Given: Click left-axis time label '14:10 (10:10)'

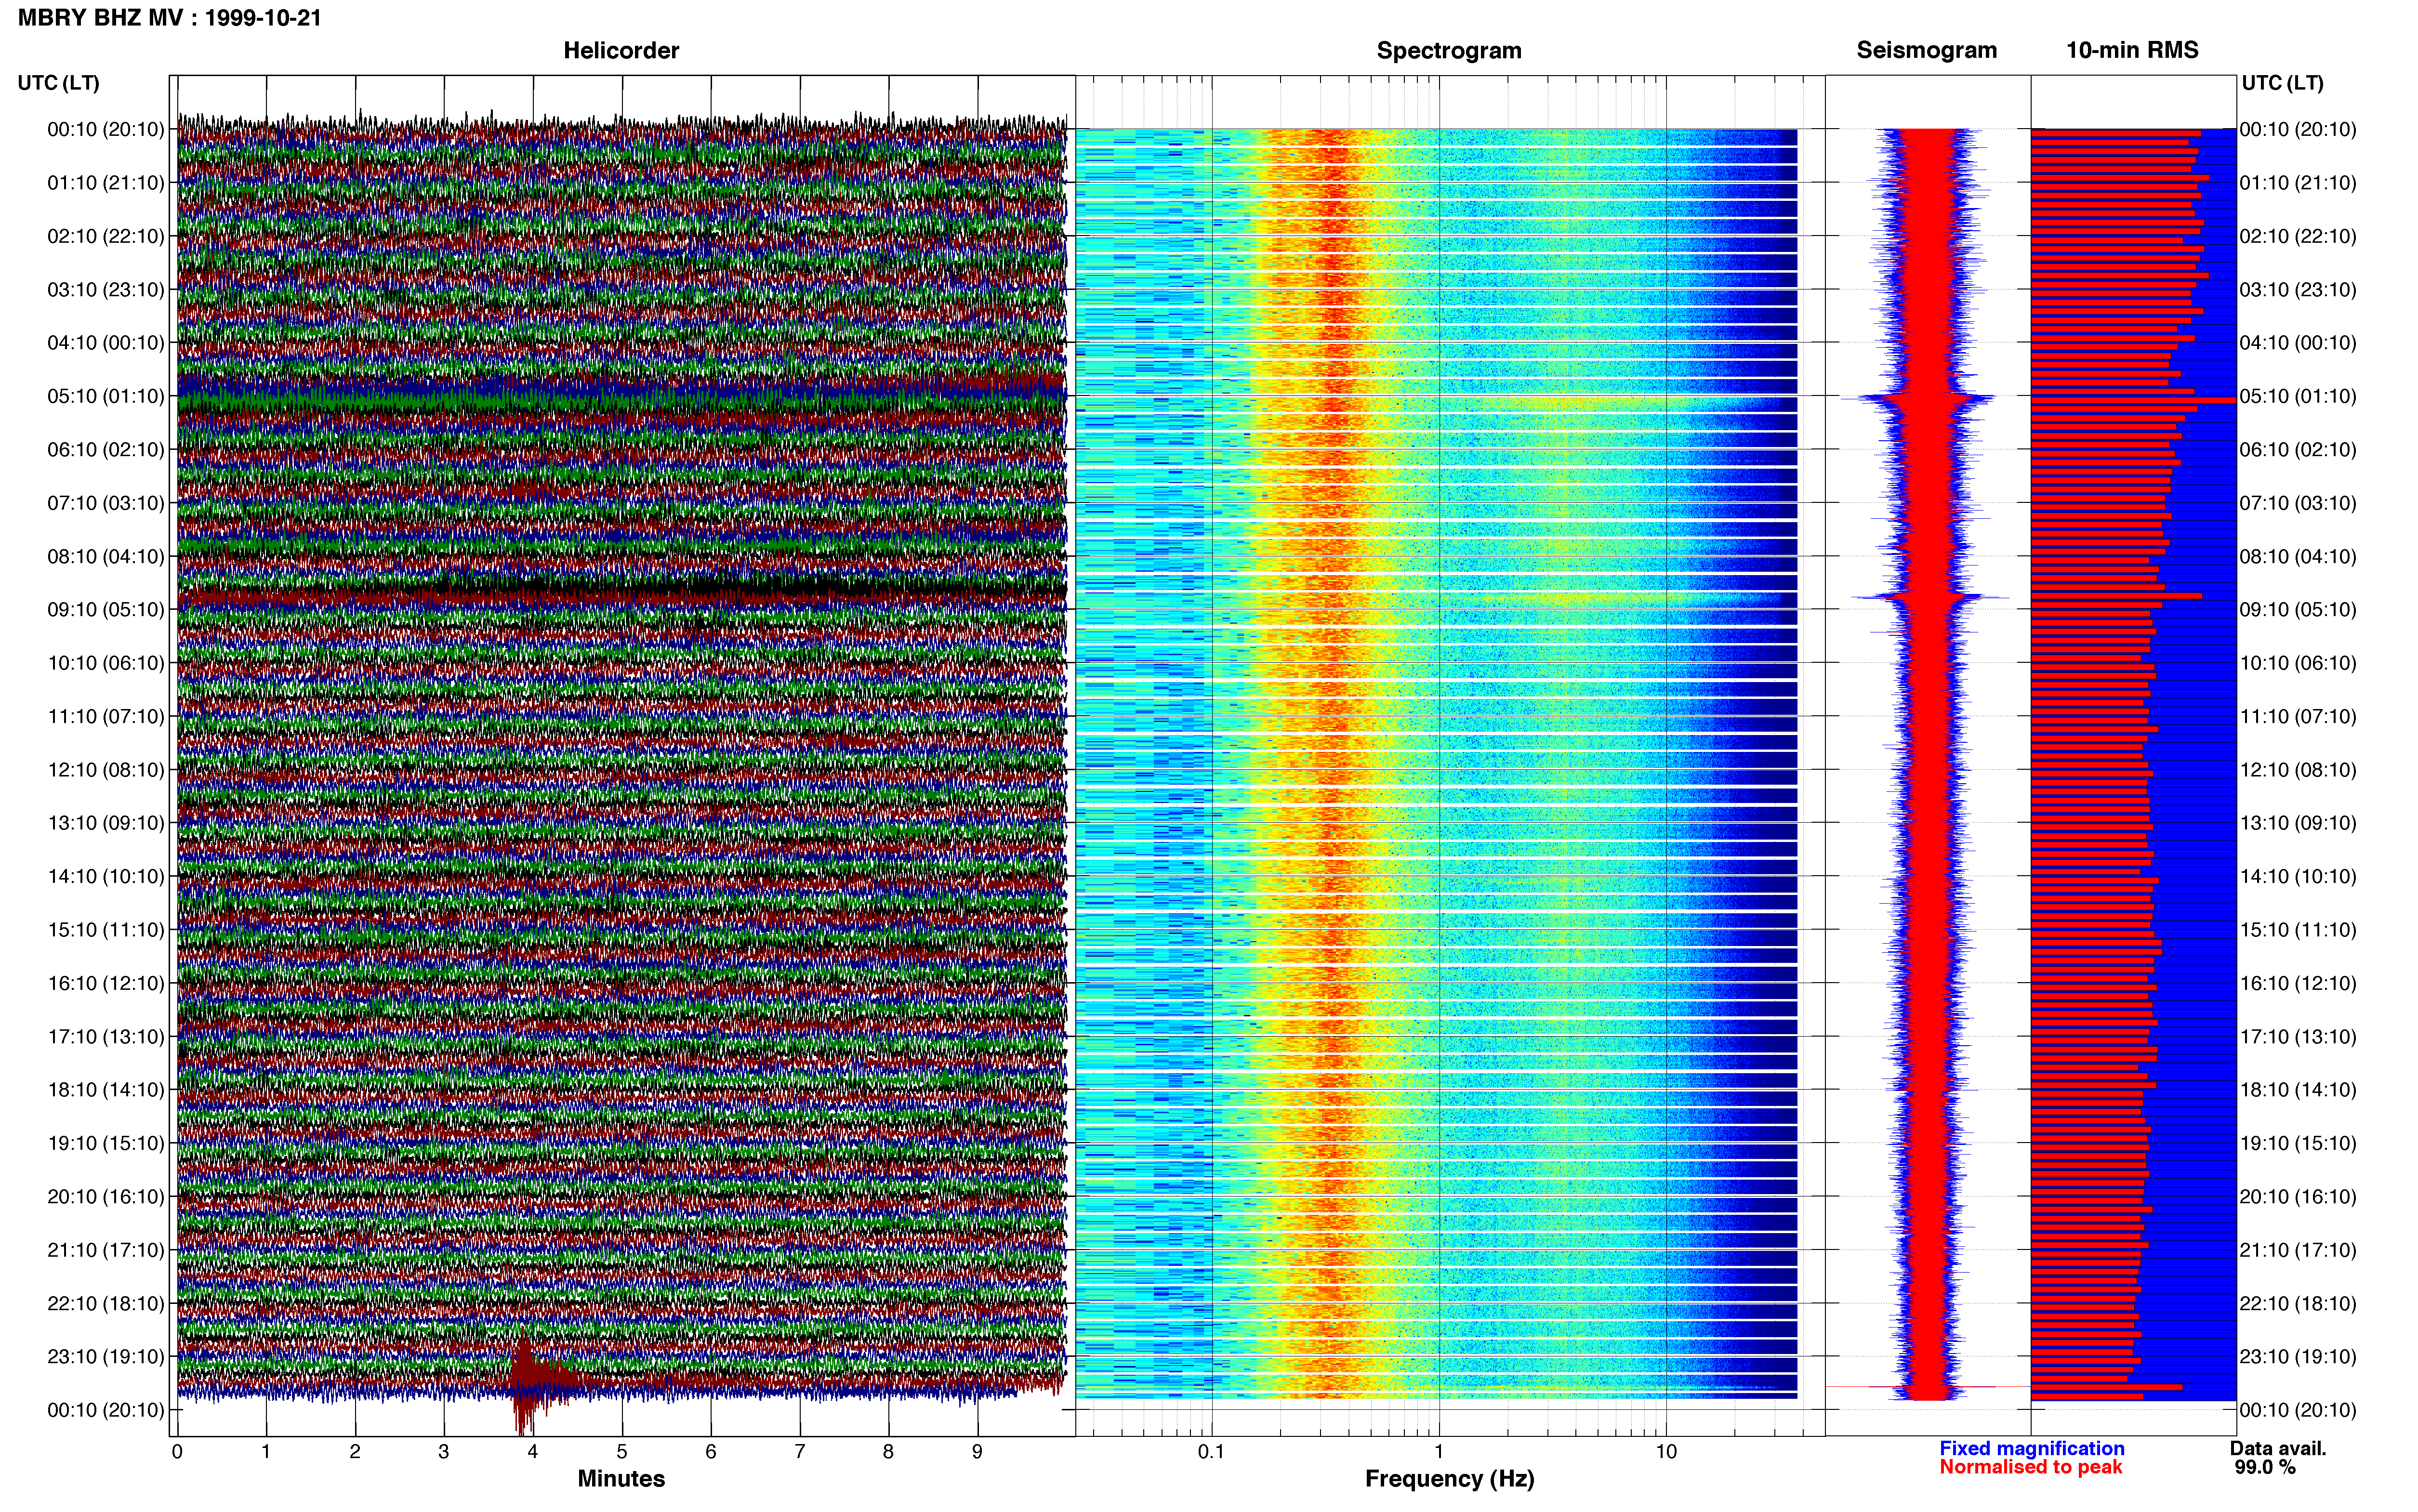Looking at the screenshot, I should tap(106, 876).
